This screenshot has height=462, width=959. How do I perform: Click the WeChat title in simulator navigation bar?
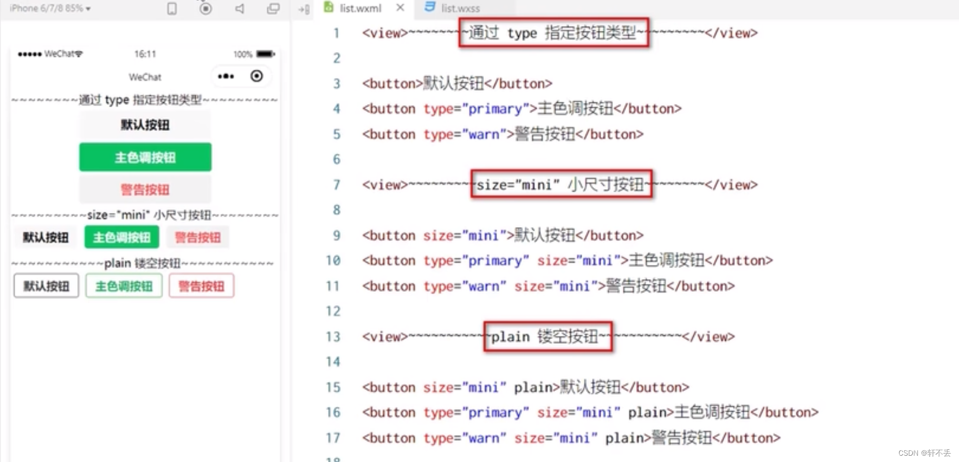click(x=145, y=77)
